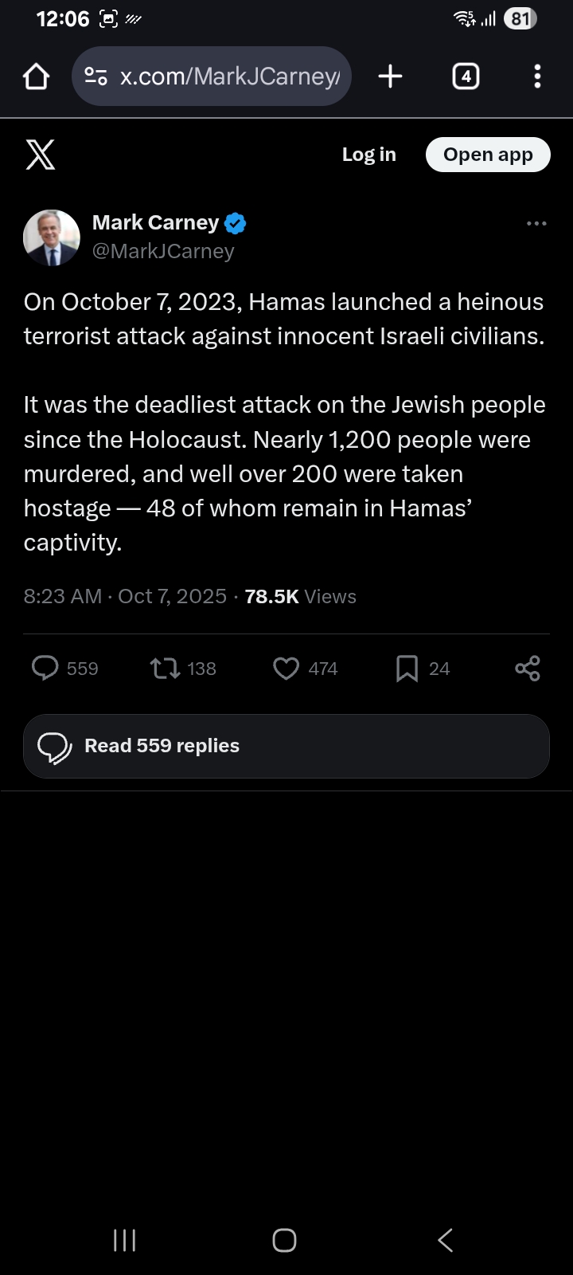Open the browser three-dot menu
The width and height of the screenshot is (573, 1275).
coord(537,76)
